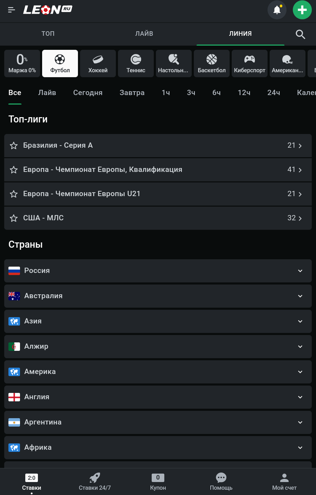Screen dimensions: 316x495
Task: Switch to the ЛАЙВ tab
Action: tap(144, 34)
